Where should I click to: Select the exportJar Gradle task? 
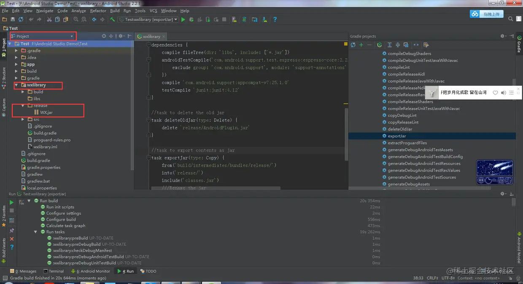click(x=397, y=136)
